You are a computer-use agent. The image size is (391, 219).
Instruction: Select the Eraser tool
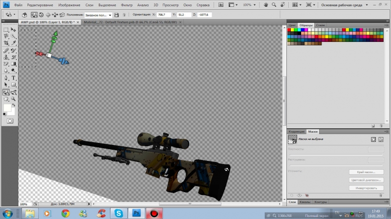coord(6,64)
